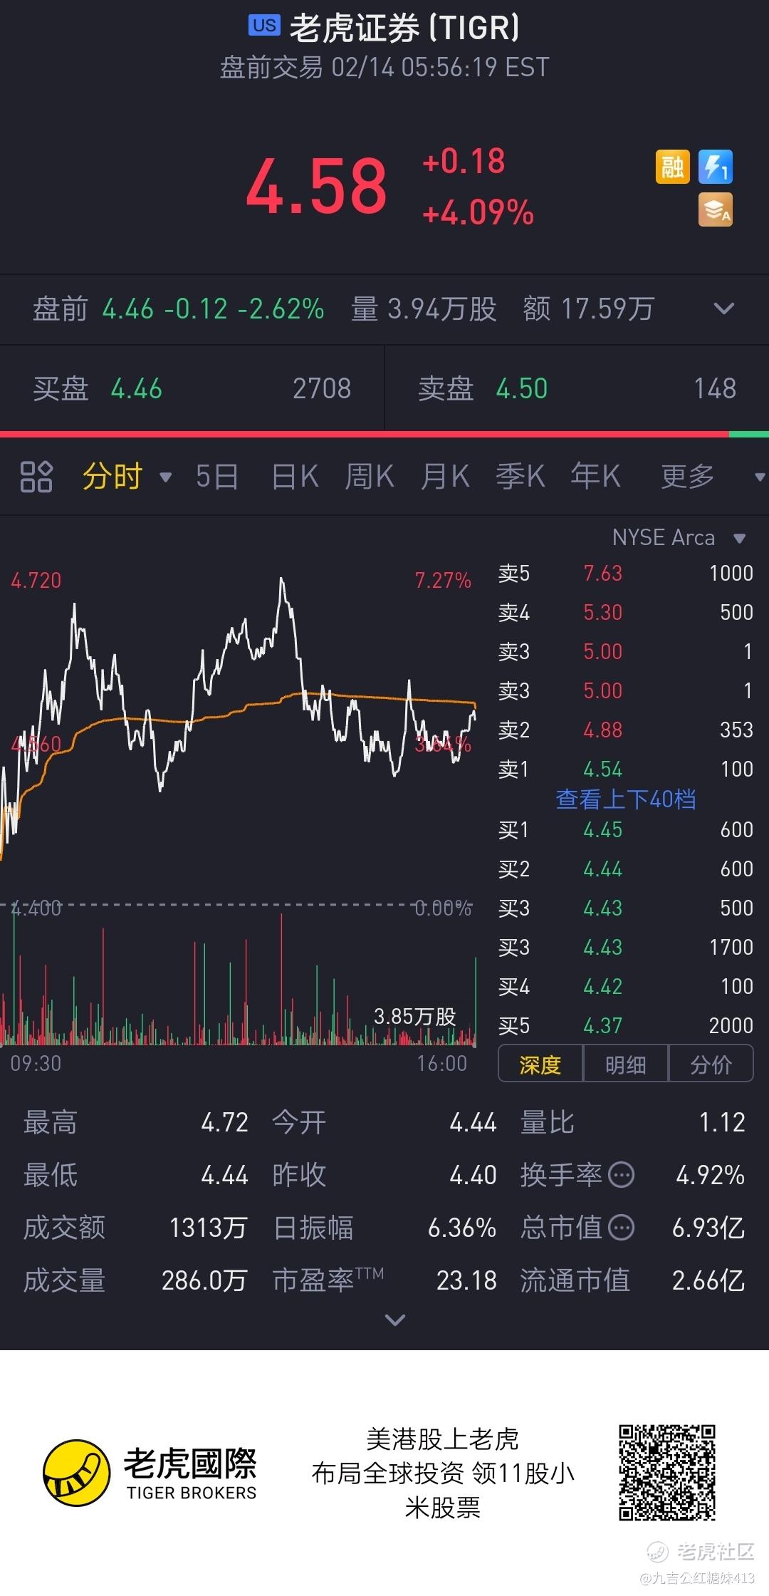Tap the 买2 4.44 bid row
769x1596 pixels.
626,869
